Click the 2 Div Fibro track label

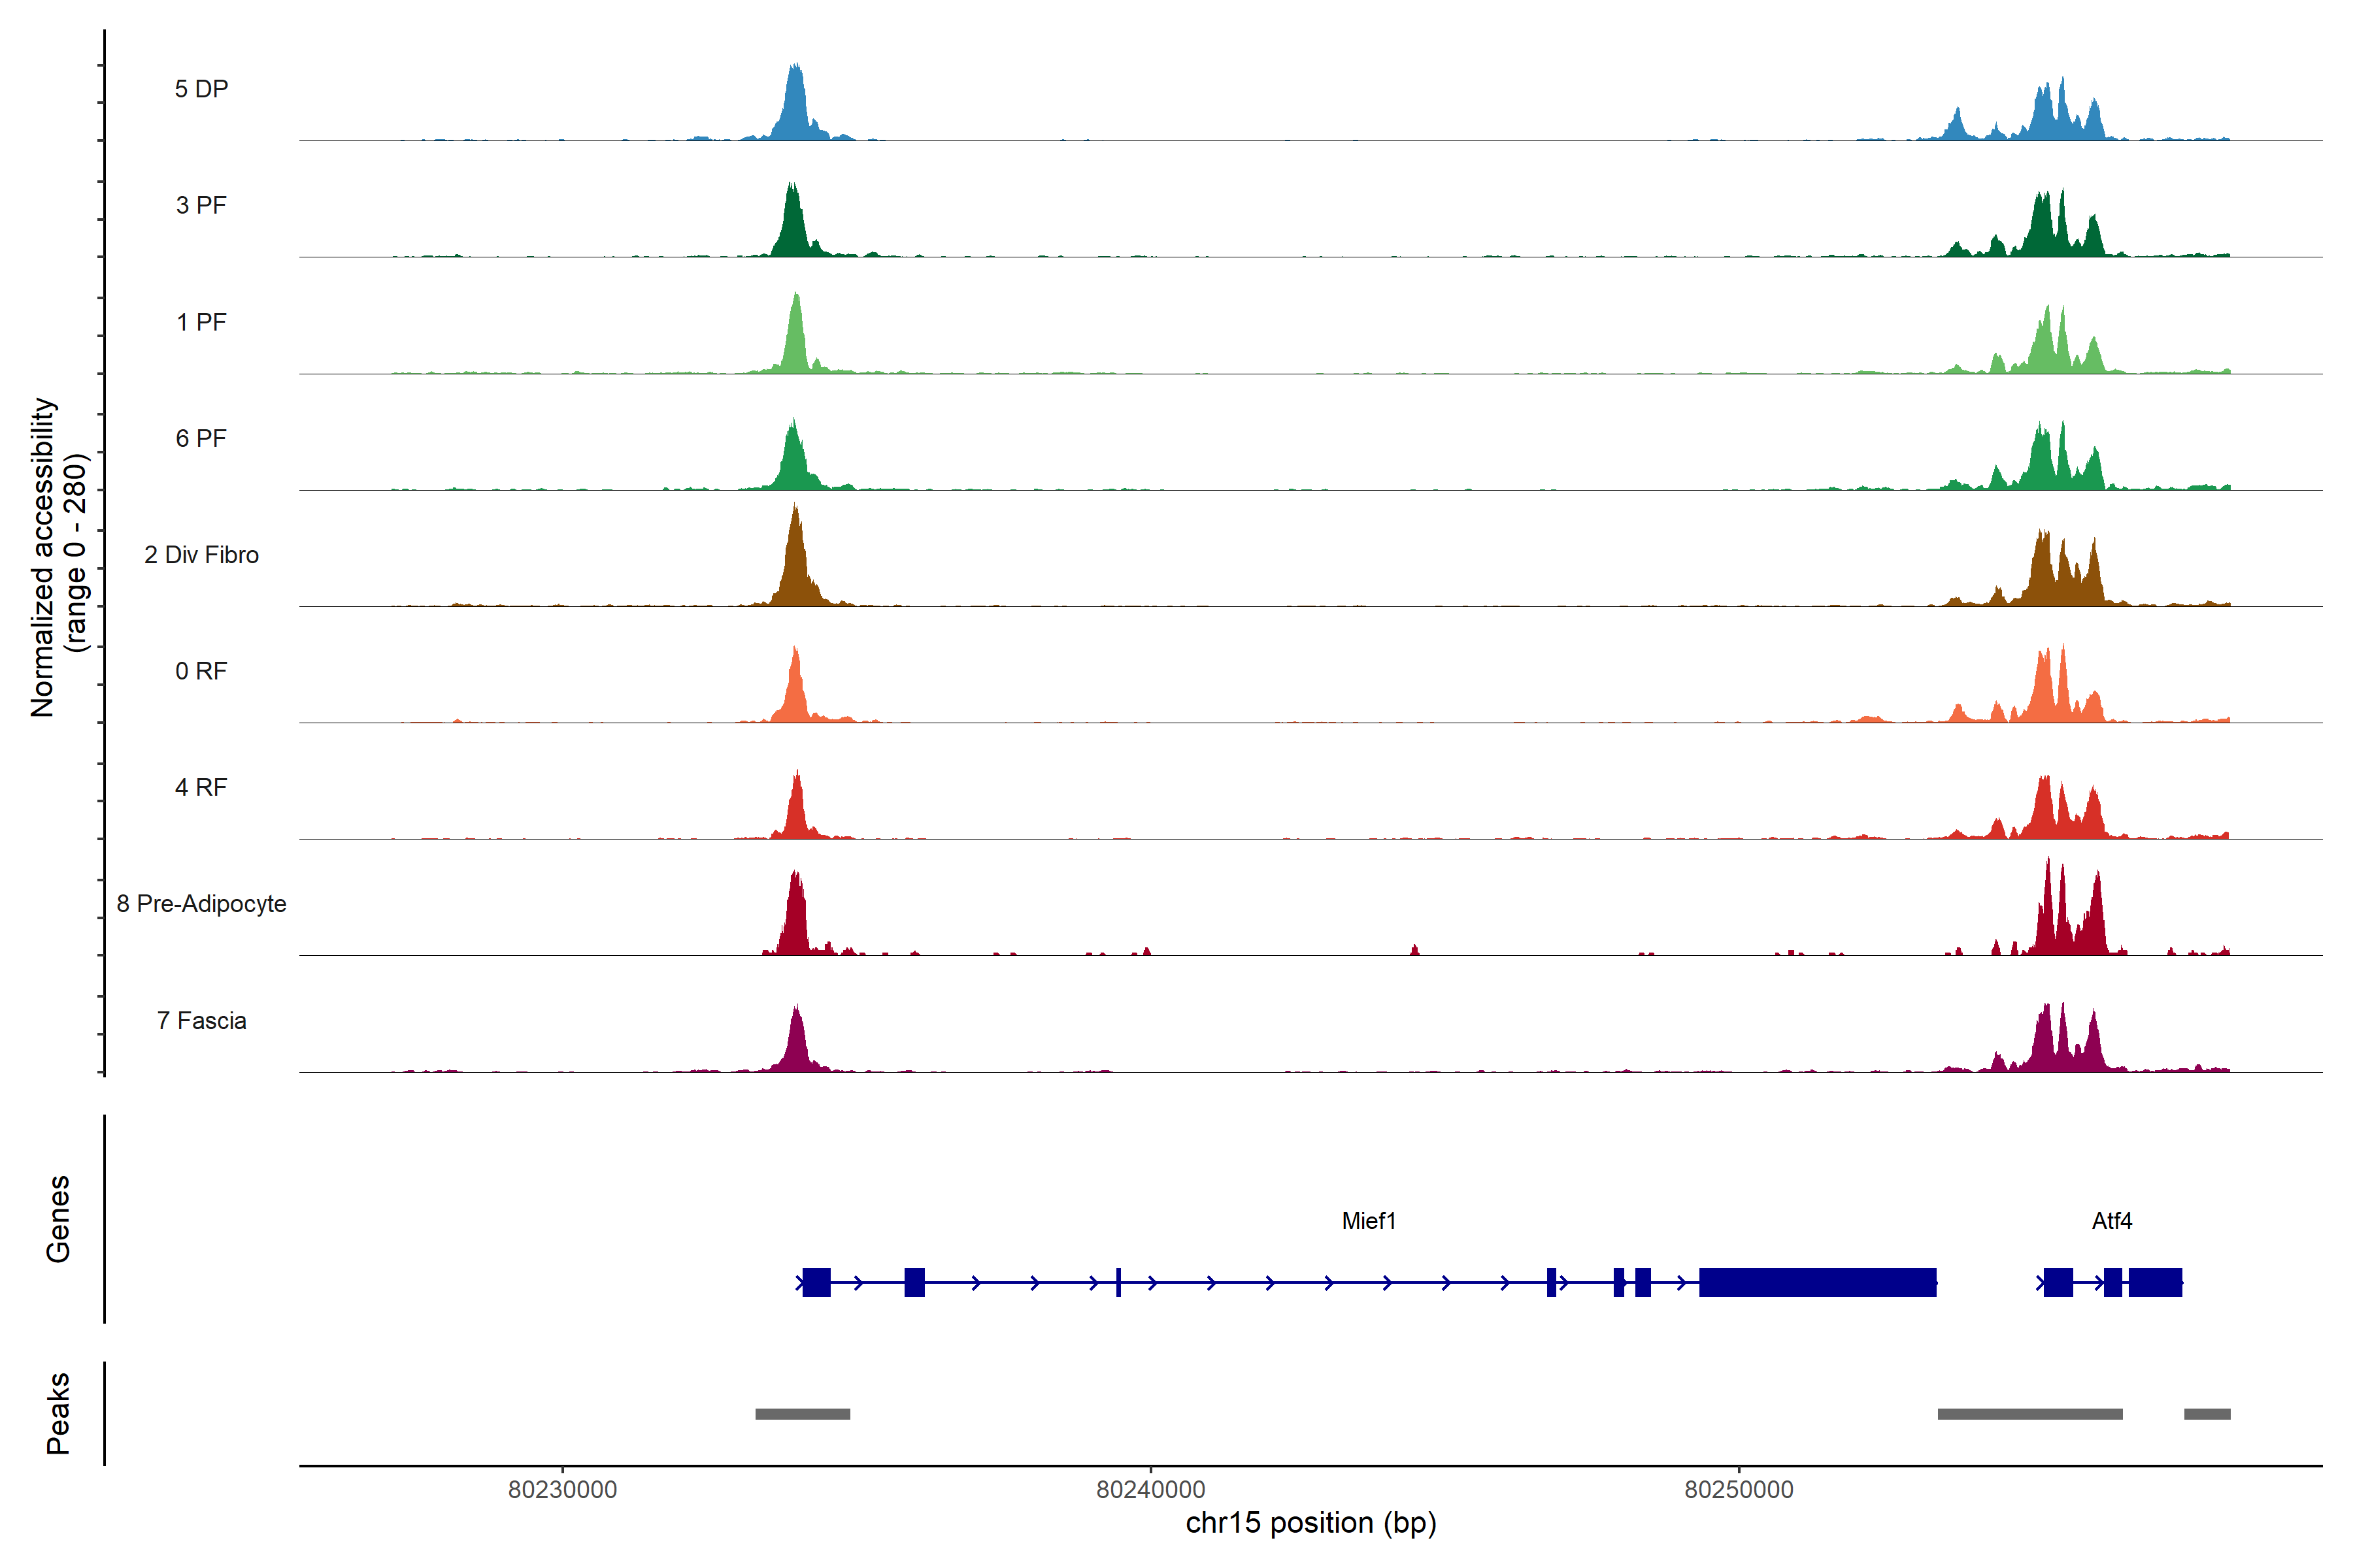[x=201, y=555]
